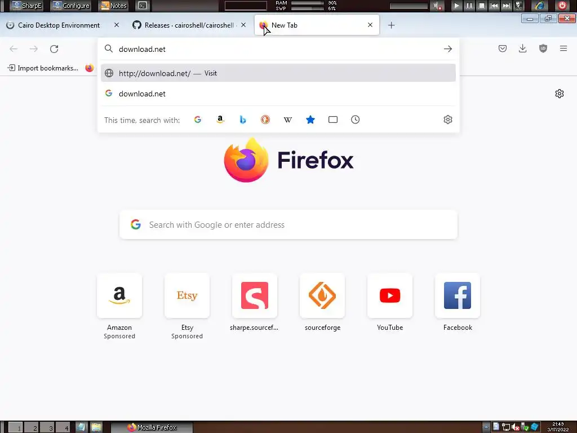Open search settings gear in dropdown
This screenshot has width=577, height=433.
(447, 120)
